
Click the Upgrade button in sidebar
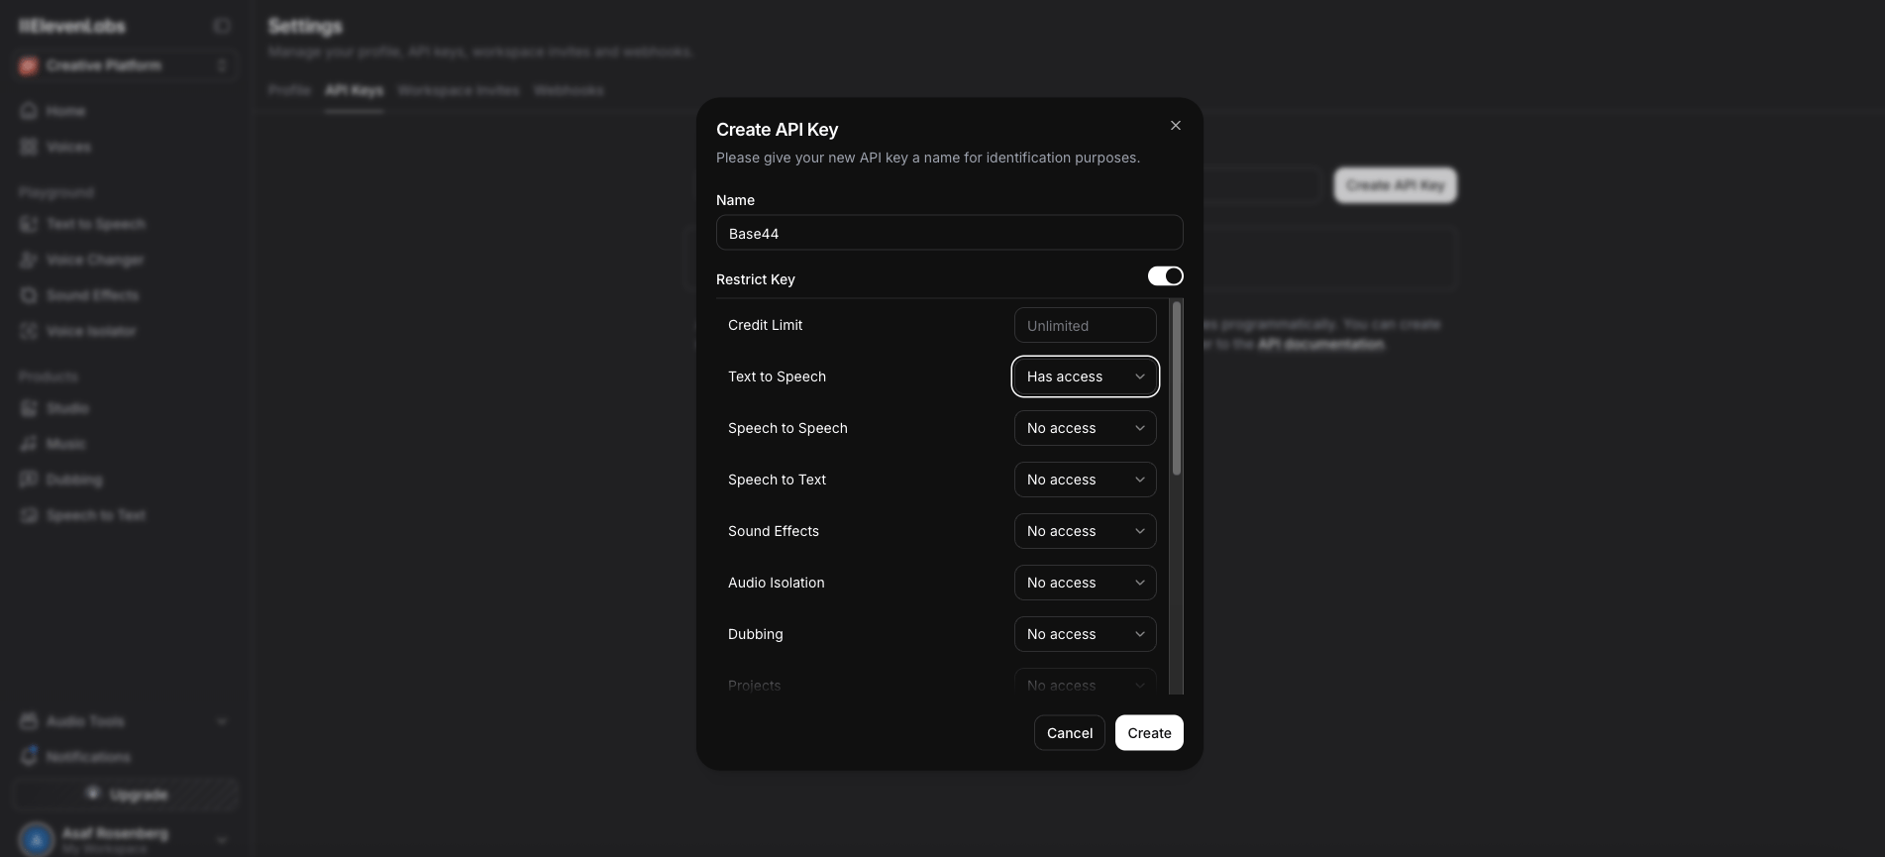[x=126, y=795]
